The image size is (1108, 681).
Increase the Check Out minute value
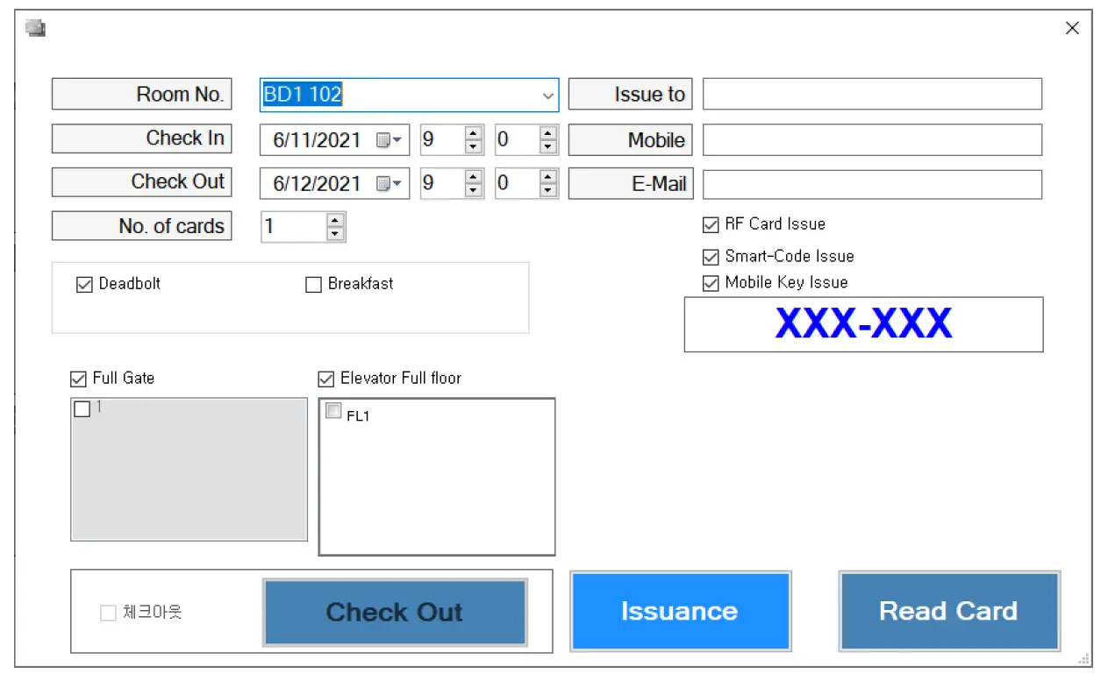[x=548, y=177]
